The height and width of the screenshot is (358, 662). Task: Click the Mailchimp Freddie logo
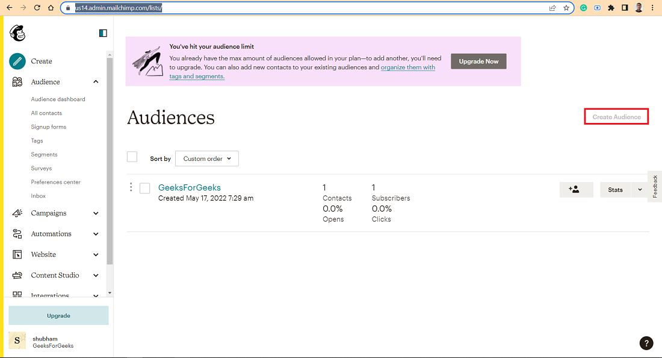tap(17, 33)
